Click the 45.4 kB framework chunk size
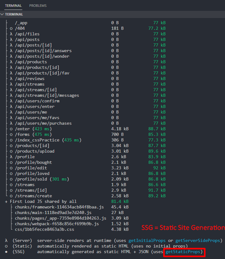225x259 pixels. (120, 207)
